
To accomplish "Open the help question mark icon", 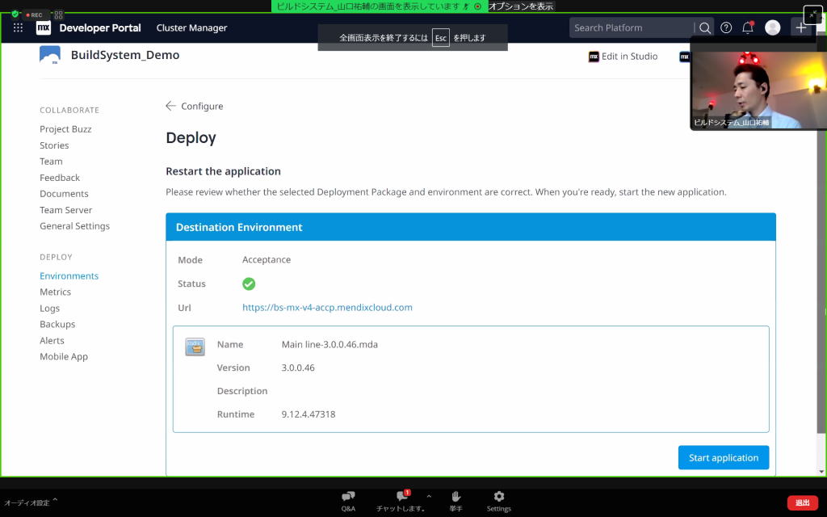I will [726, 27].
